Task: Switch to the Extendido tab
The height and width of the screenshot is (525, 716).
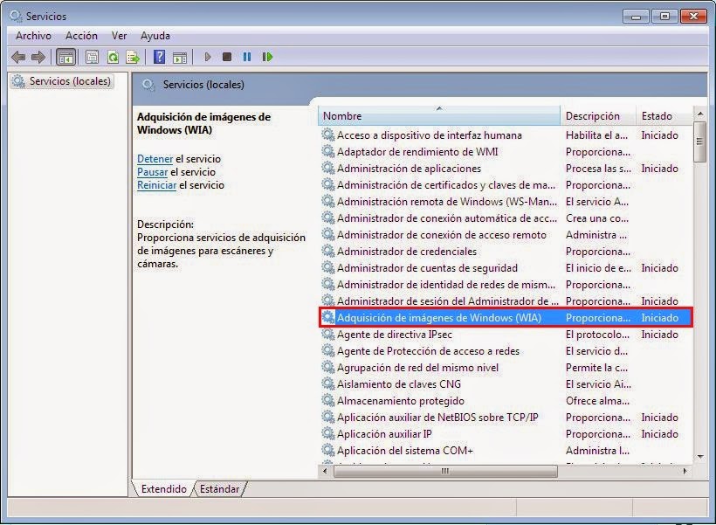Action: [x=164, y=489]
